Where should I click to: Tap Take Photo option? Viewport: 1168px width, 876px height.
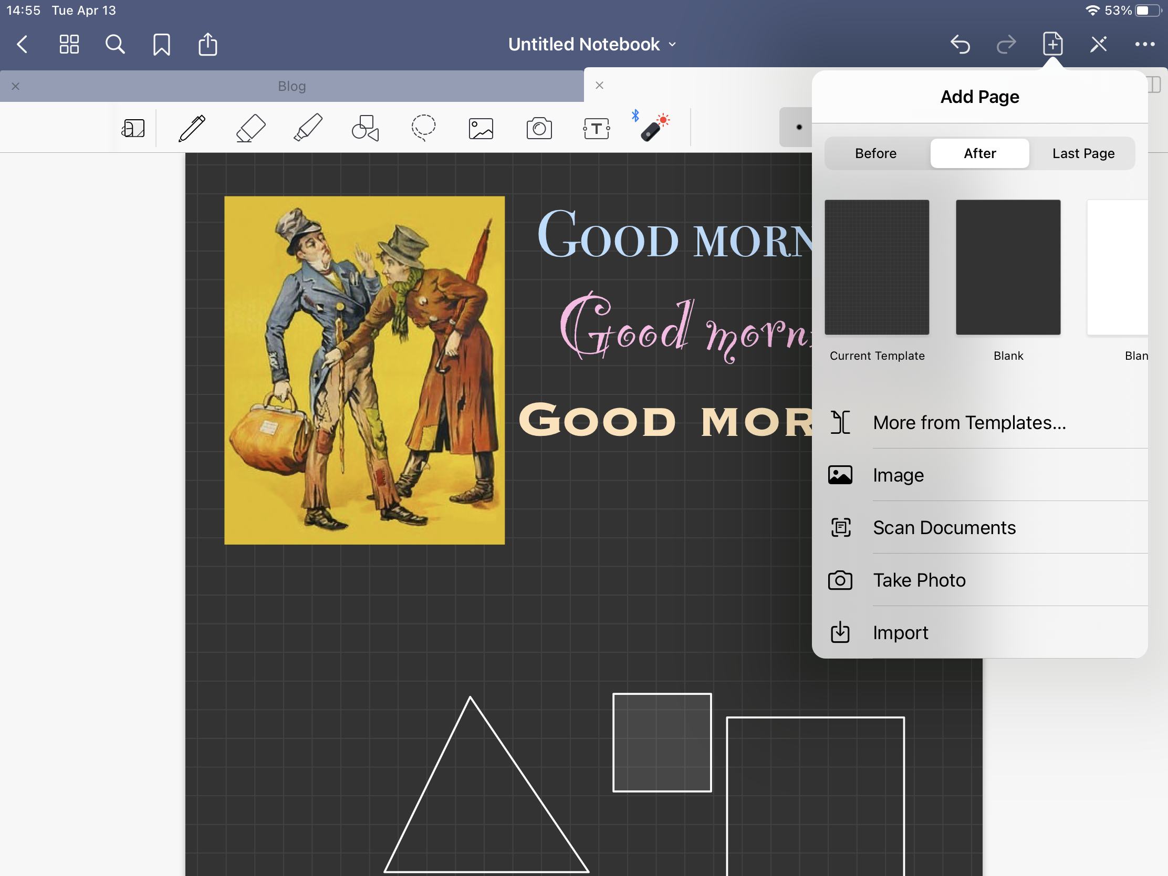point(919,580)
